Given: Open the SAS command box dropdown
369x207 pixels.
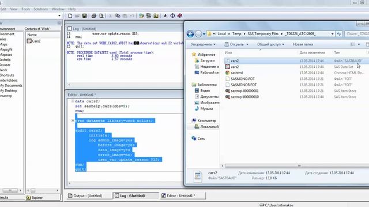Looking at the screenshot, I should pyautogui.click(x=59, y=16).
